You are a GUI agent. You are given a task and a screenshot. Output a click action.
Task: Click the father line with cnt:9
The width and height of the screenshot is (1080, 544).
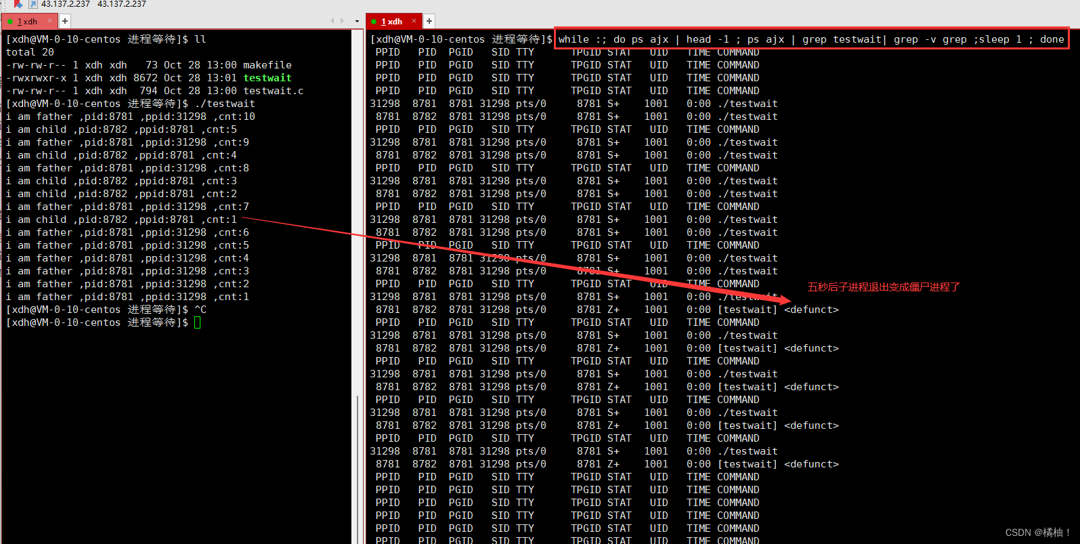pos(127,142)
